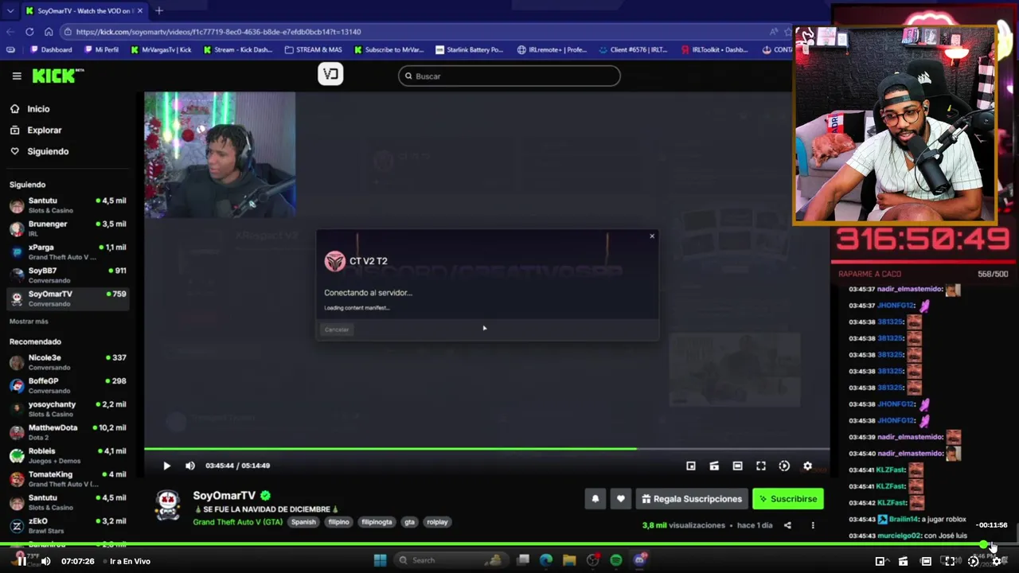The height and width of the screenshot is (573, 1019).
Task: Click the heart follow button
Action: (x=620, y=499)
